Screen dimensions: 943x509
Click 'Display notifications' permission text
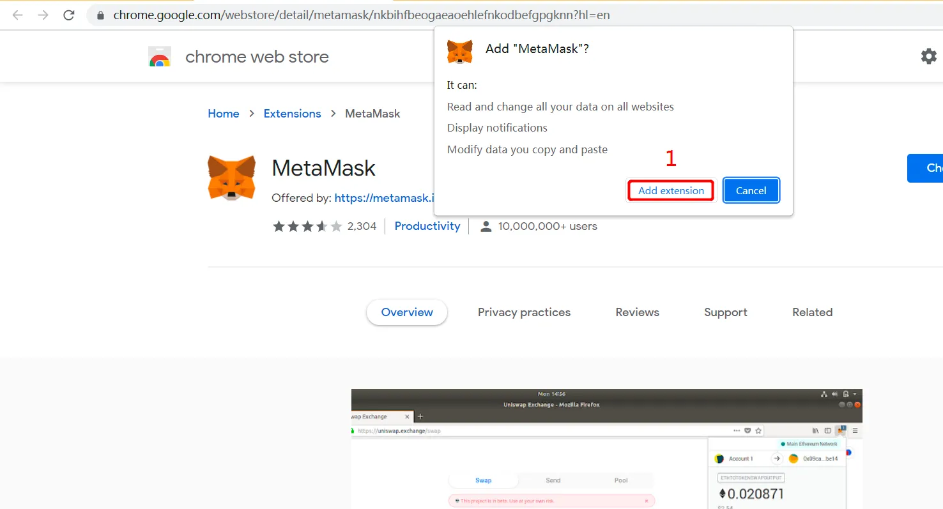pyautogui.click(x=497, y=128)
